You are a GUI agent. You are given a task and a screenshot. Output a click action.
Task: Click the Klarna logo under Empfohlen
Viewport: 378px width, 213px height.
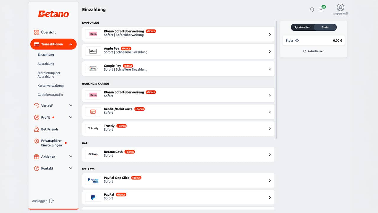coord(93,34)
